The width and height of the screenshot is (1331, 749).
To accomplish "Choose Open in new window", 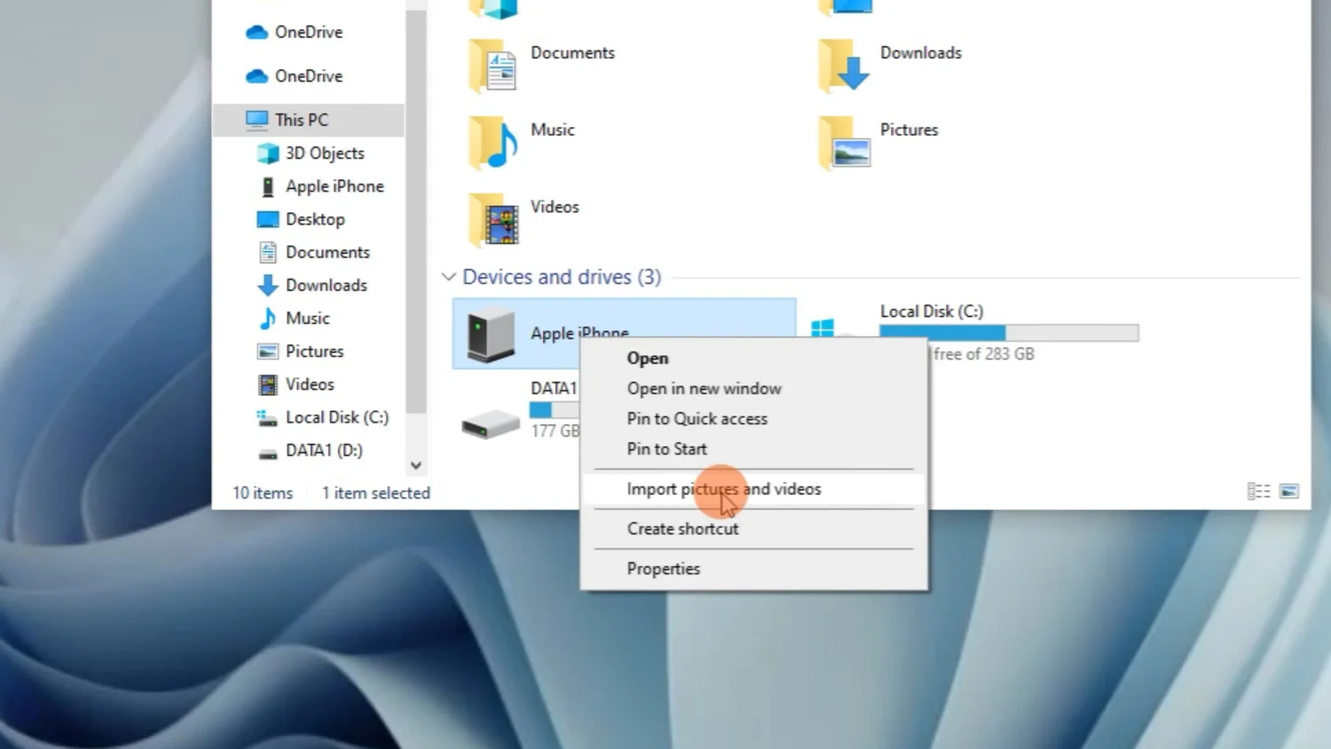I will (752, 388).
